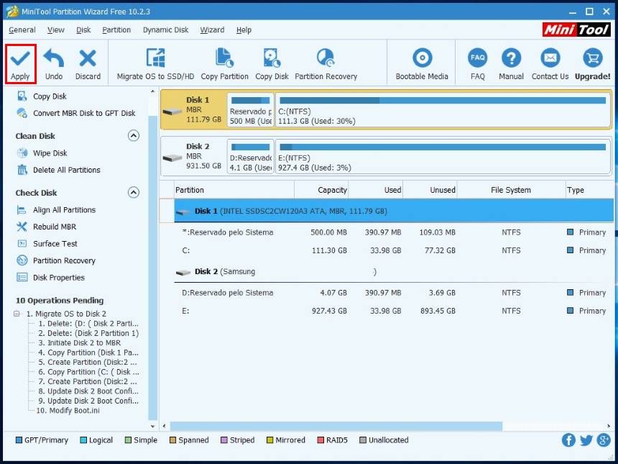Open the FAQ page

pos(477,58)
